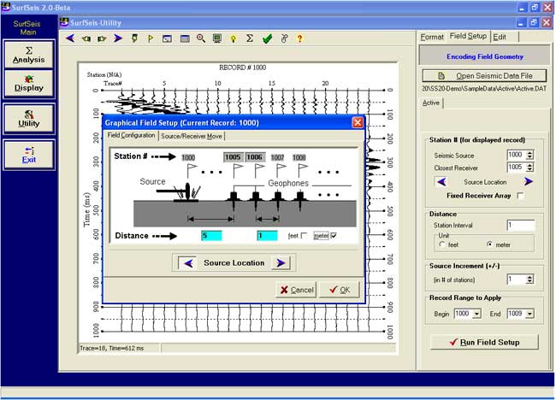Click the orange question mark help icon

(x=300, y=38)
